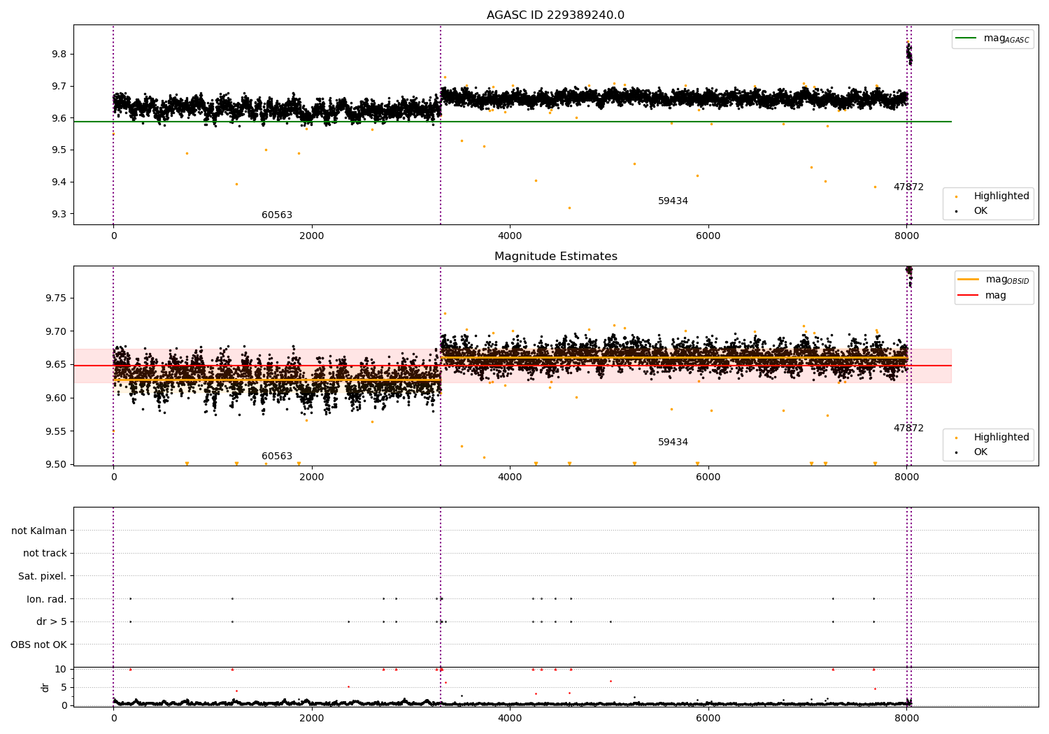Image resolution: width=1049 pixels, height=734 pixels.
Task: Click 'Highlighted' in the top plot legend
Action: coord(1001,196)
